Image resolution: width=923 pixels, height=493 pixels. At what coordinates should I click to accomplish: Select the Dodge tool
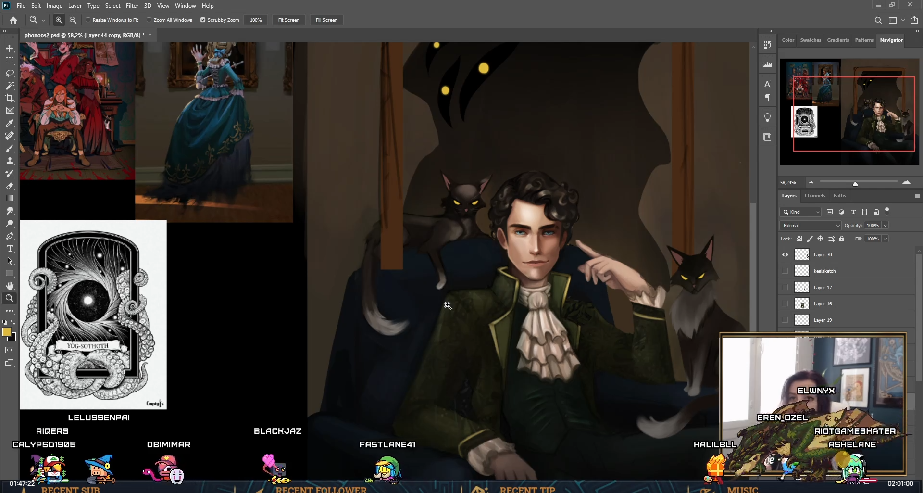10,223
